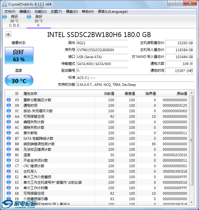
Task: Click the 良好 63 % health status button
Action: point(19,56)
